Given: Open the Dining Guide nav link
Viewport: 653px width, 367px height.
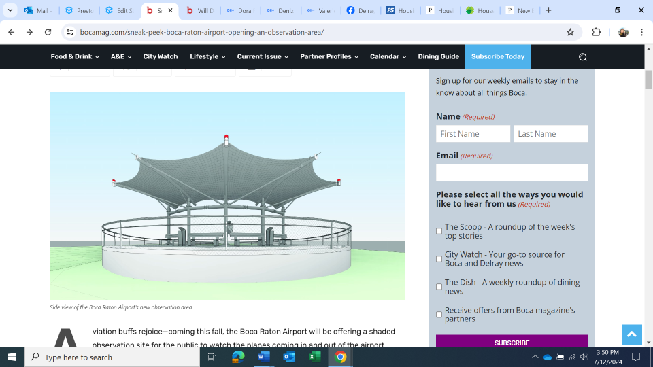Looking at the screenshot, I should coord(439,56).
